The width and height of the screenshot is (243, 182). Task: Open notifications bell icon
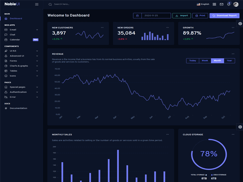pyautogui.click(x=229, y=4)
